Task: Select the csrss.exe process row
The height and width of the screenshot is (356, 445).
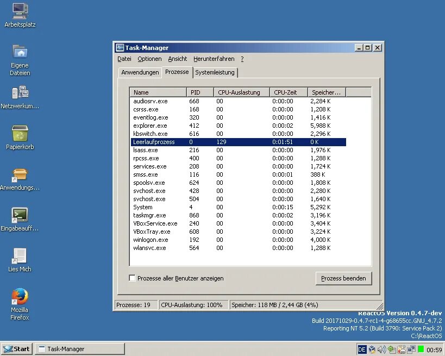Action: point(239,109)
